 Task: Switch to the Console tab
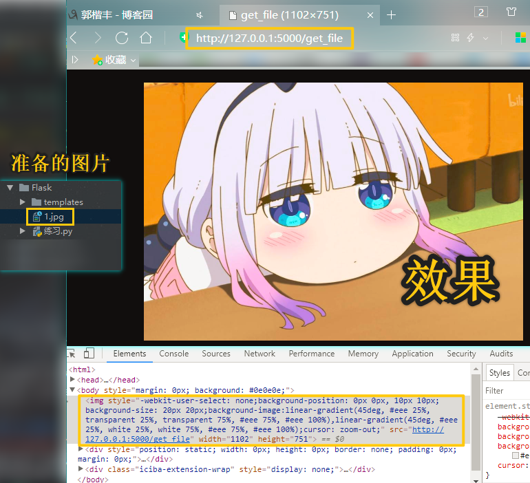(x=173, y=354)
